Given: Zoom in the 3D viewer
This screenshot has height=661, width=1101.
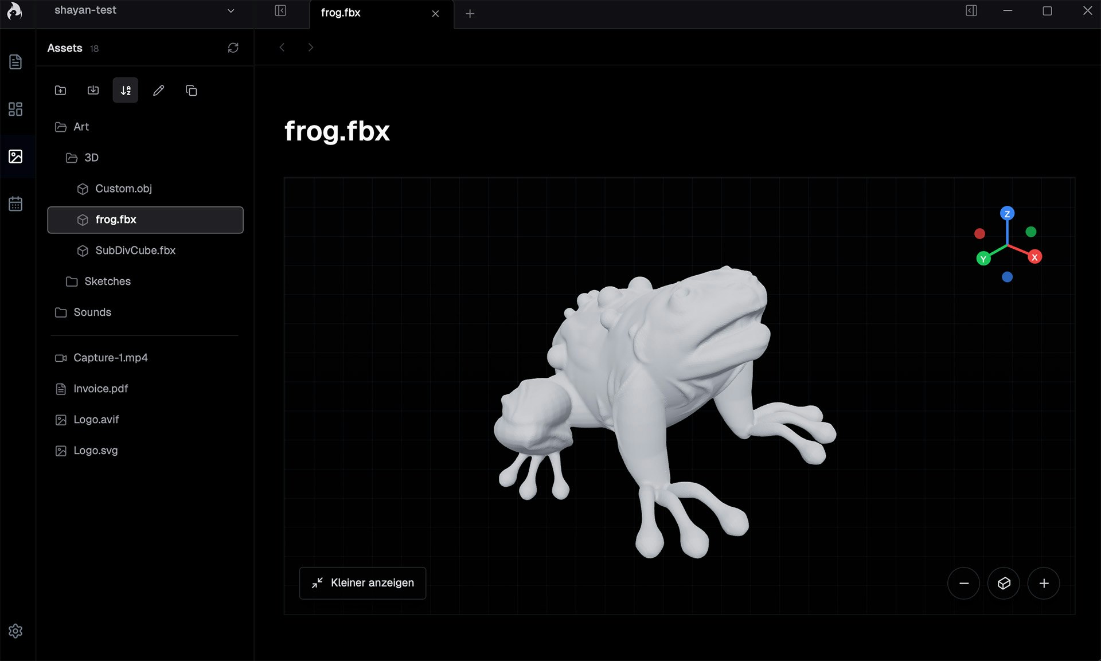Looking at the screenshot, I should tap(1044, 583).
